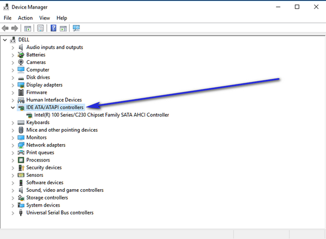Click the Audio inputs speaker icon
326x239 pixels.
click(x=21, y=47)
